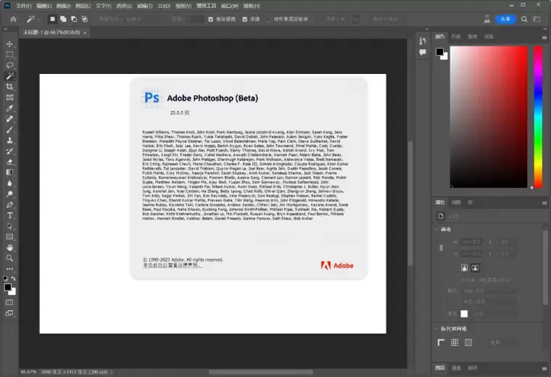This screenshot has width=551, height=377.
Task: Open the 文件(F) menu
Action: (x=23, y=6)
